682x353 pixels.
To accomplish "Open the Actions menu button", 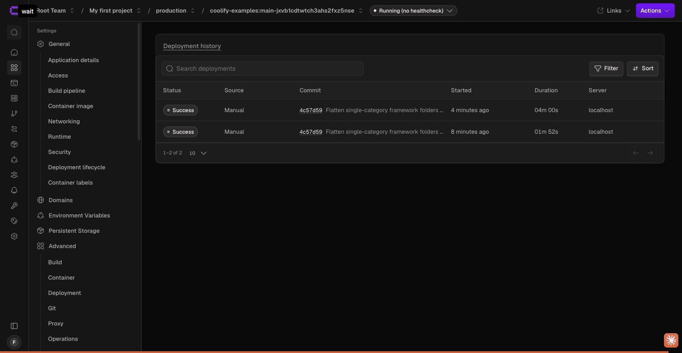I will pyautogui.click(x=655, y=10).
